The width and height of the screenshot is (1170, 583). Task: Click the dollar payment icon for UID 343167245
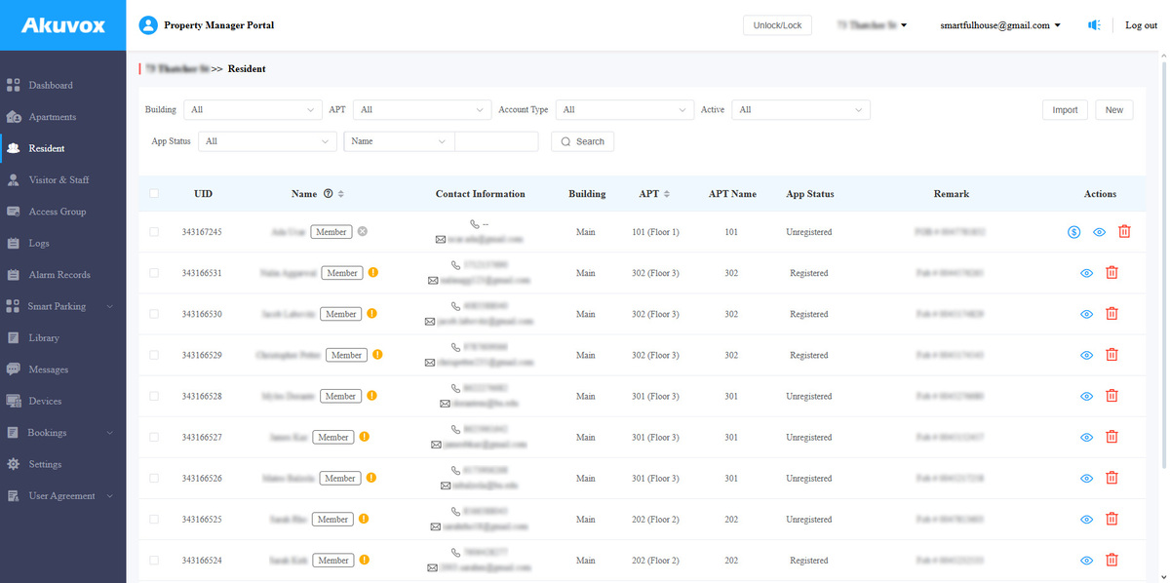1072,232
